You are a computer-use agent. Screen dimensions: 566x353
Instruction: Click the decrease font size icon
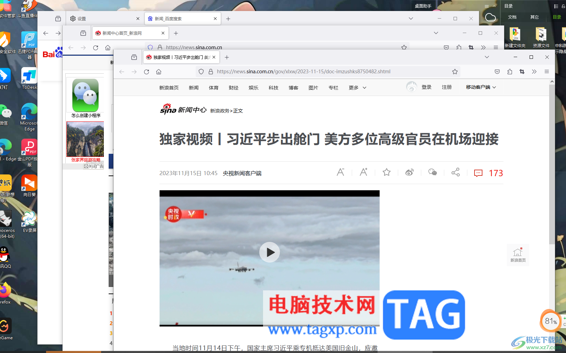340,172
